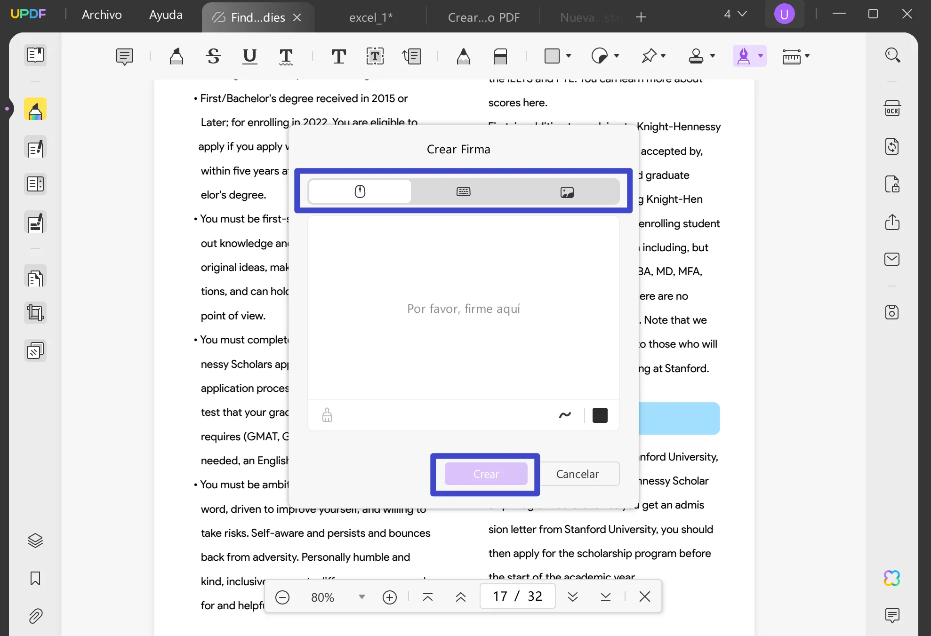
Task: Open the UPDF AI assistant
Action: coord(892,578)
